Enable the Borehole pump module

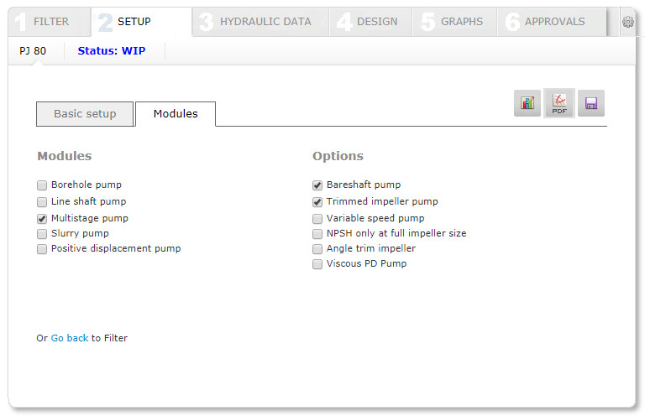[x=42, y=185]
